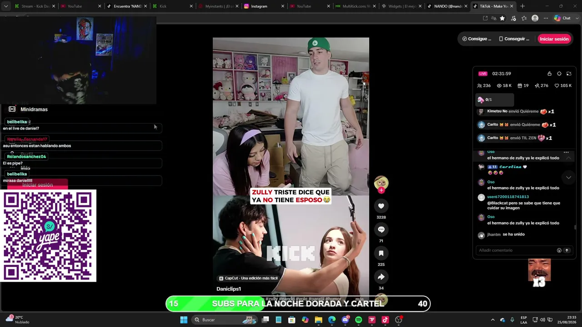Click the ESP LAA keyboard language indicator
The width and height of the screenshot is (582, 327).
(524, 320)
